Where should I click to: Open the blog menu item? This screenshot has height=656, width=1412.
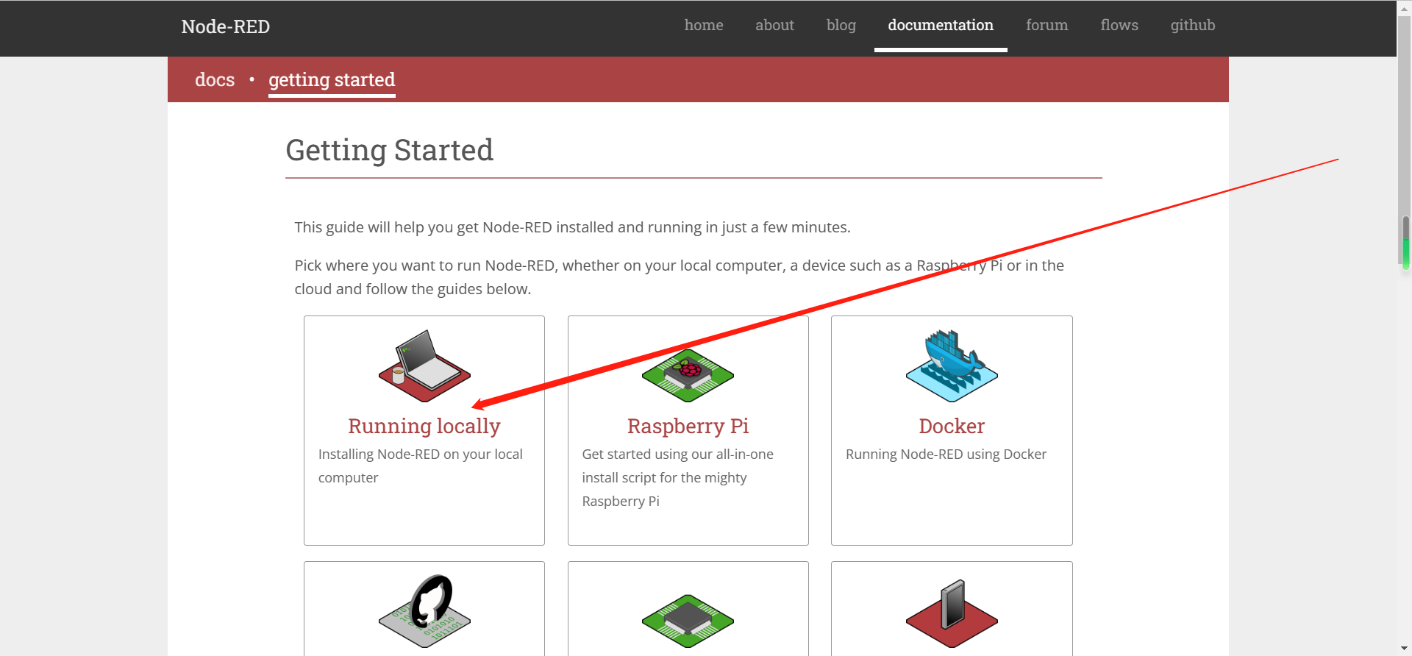click(x=841, y=25)
